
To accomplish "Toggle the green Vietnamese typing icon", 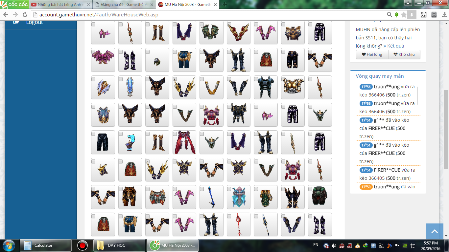I will coord(396,14).
